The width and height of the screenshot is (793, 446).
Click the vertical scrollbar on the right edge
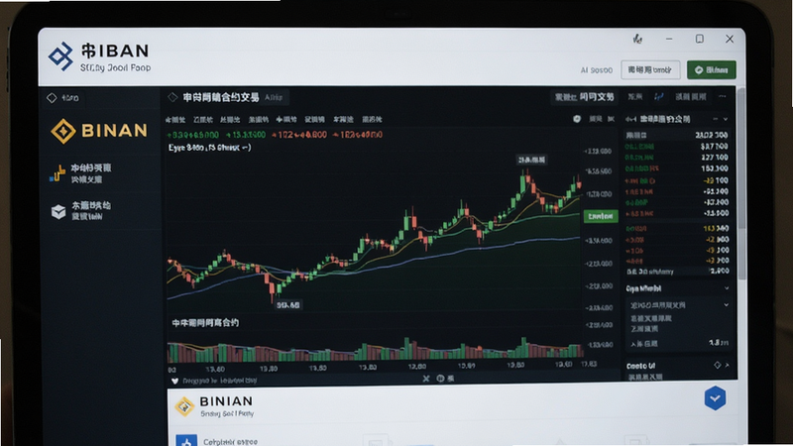coord(741,184)
